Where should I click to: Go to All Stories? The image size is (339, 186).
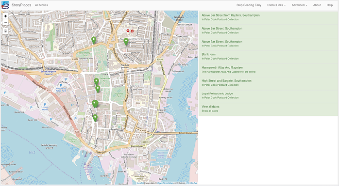click(41, 5)
